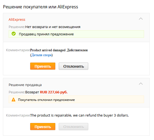This screenshot has height=140, width=154.
Task: Open the Детали спора link
Action: (x=41, y=55)
